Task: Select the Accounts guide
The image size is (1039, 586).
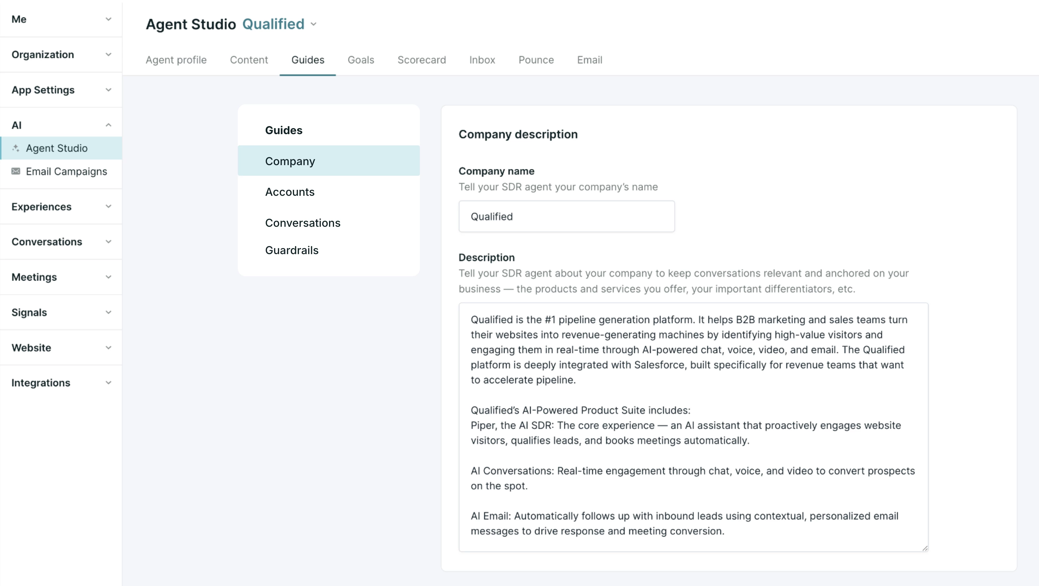Action: tap(328, 192)
